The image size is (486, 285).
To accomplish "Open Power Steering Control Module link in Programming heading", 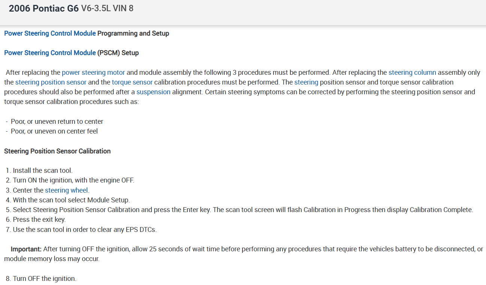I will point(50,33).
